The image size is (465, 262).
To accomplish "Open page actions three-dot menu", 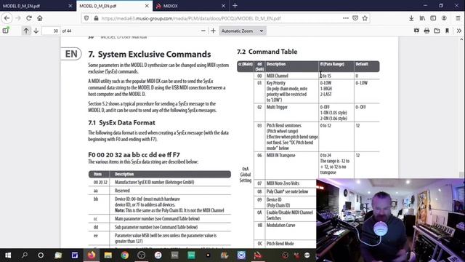I will coord(346,18).
